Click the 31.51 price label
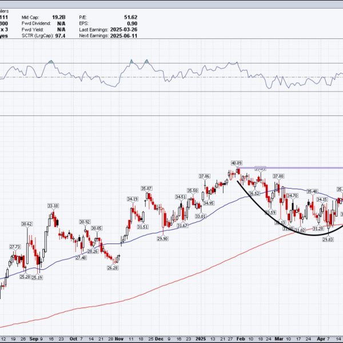The image size is (343, 343). (x=142, y=226)
